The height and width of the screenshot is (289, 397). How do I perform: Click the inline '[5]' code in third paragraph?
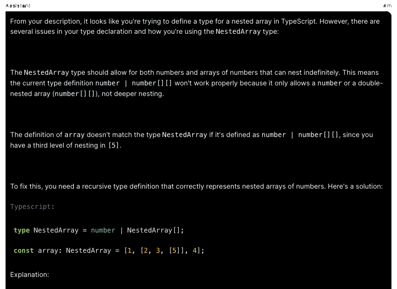click(114, 145)
